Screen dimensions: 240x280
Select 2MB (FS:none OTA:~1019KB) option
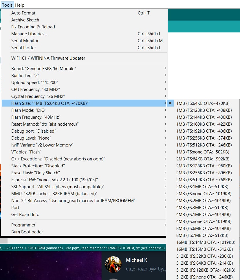[203, 194]
